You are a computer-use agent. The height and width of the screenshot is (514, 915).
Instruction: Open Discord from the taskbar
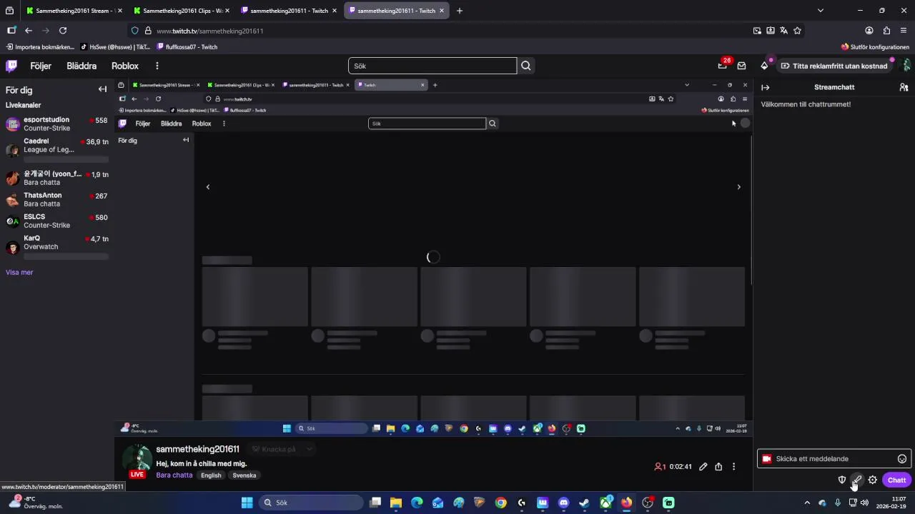[563, 503]
